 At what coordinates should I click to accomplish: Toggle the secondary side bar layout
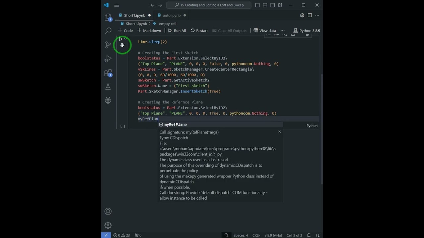(273, 5)
